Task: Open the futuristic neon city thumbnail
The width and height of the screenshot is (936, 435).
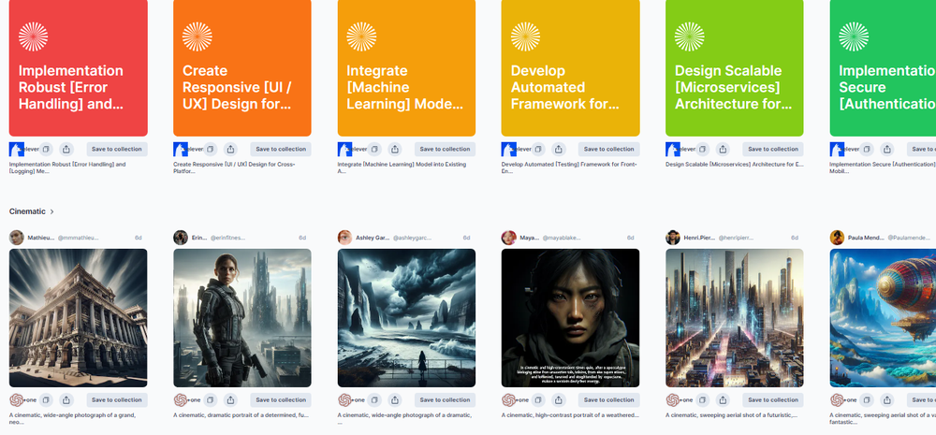Action: pos(734,318)
